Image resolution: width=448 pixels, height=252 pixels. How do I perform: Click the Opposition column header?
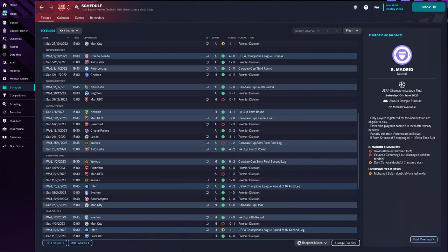[90, 38]
